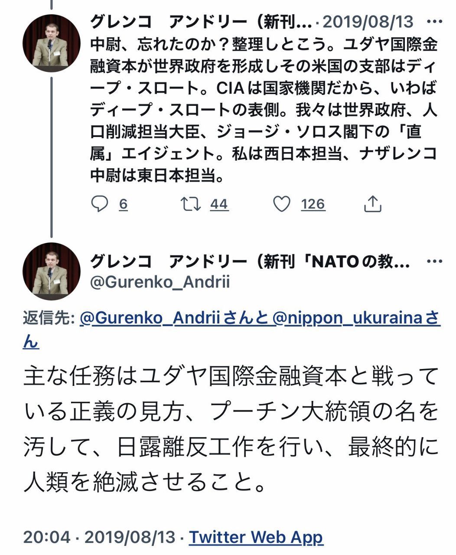Open the upper tweet's profile avatar
This screenshot has height=555, width=456.
tap(51, 43)
